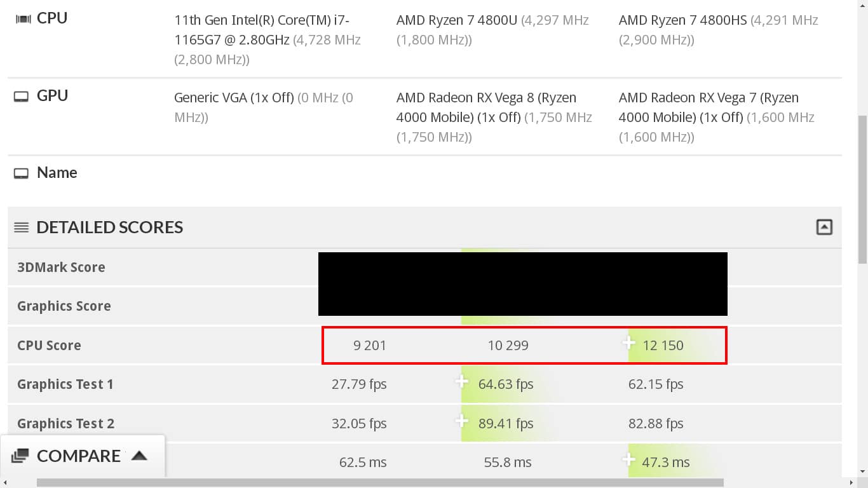This screenshot has height=488, width=868.
Task: Click the vertical scrollbar down arrow
Action: click(x=862, y=471)
